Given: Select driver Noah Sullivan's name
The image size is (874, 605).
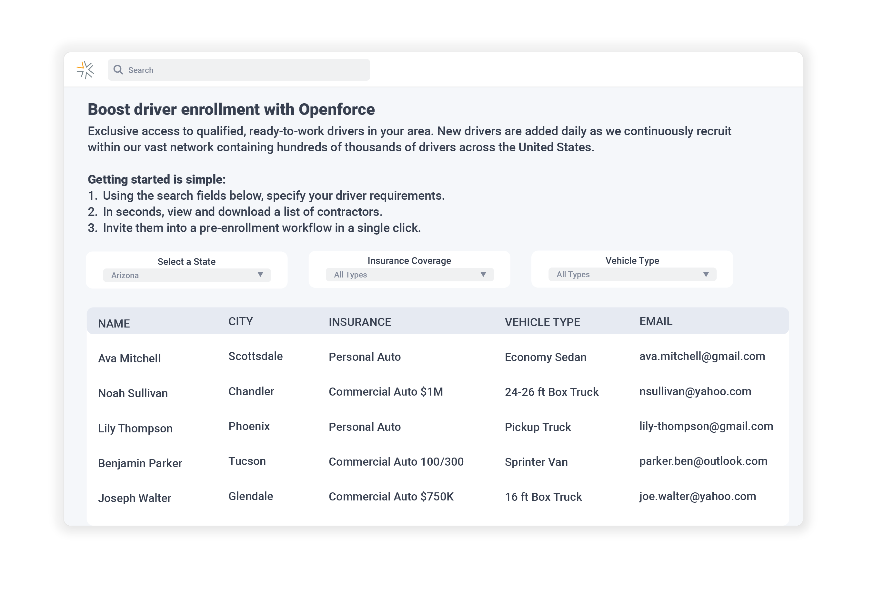Looking at the screenshot, I should click(x=133, y=393).
